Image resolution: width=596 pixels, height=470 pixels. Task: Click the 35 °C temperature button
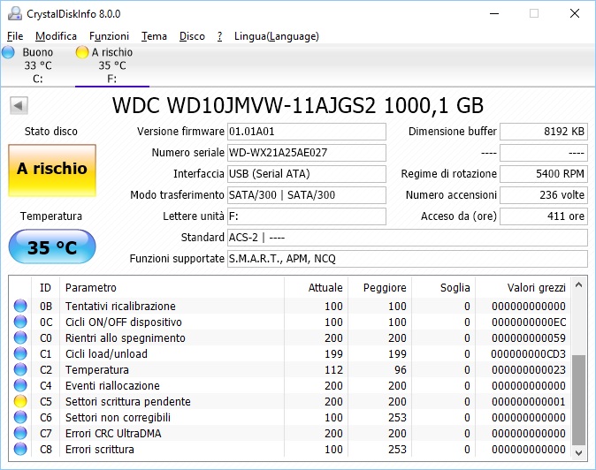point(52,246)
